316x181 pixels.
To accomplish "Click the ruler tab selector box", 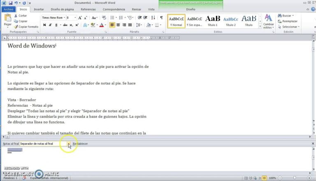I will [5, 38].
